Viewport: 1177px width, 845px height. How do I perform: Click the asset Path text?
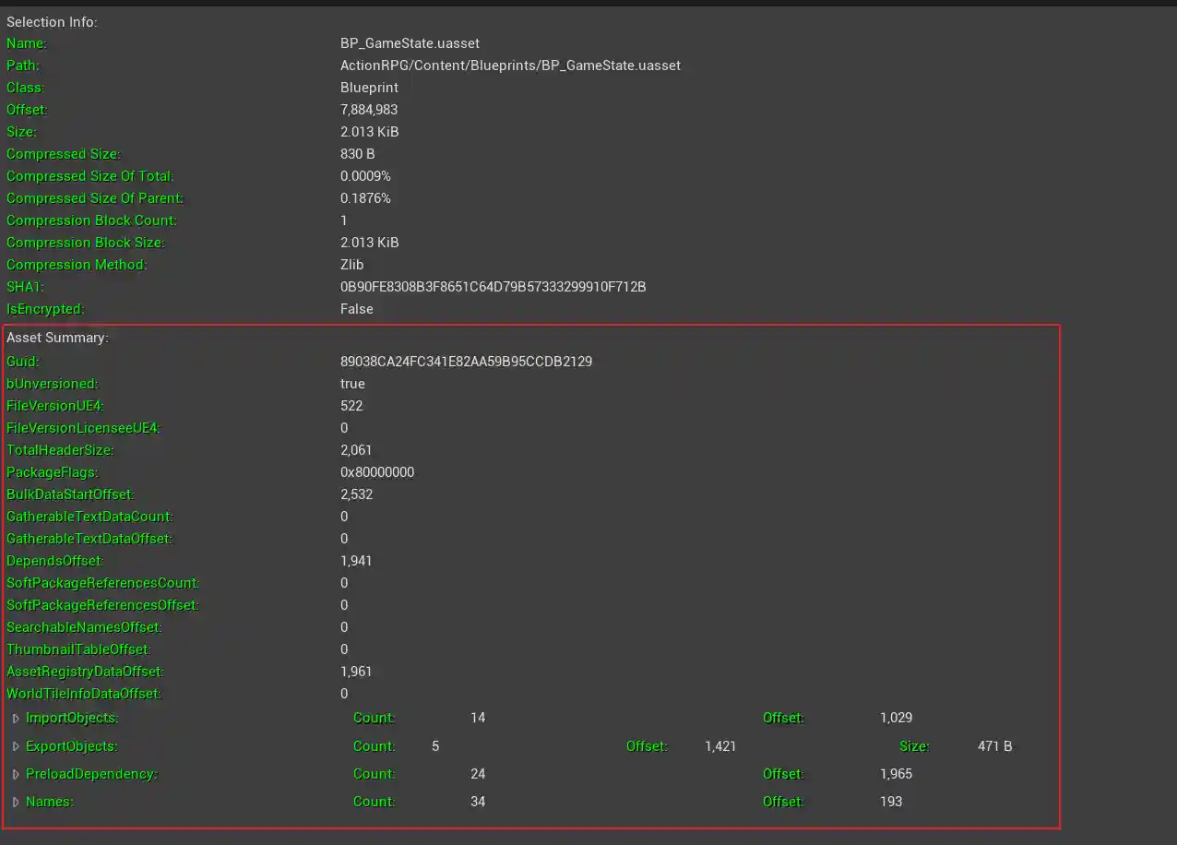pos(510,65)
